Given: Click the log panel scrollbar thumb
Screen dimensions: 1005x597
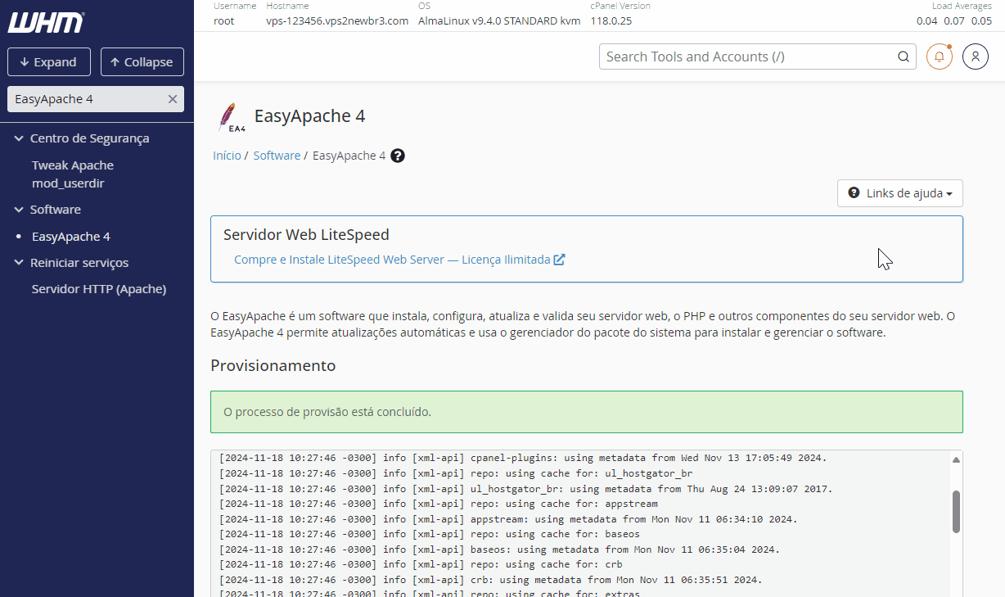Looking at the screenshot, I should coord(956,512).
